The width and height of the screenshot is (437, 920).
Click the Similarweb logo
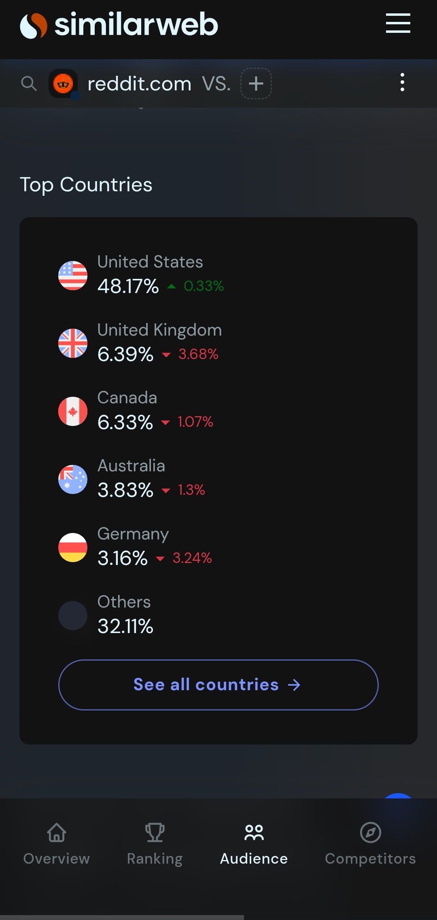coord(119,24)
